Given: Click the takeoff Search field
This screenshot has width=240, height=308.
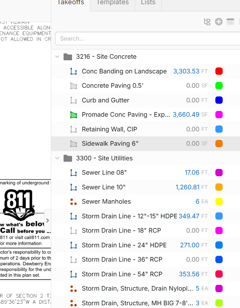Looking at the screenshot, I should coord(146,39).
